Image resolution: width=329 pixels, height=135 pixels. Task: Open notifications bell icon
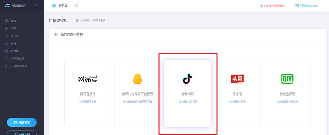click(x=76, y=6)
